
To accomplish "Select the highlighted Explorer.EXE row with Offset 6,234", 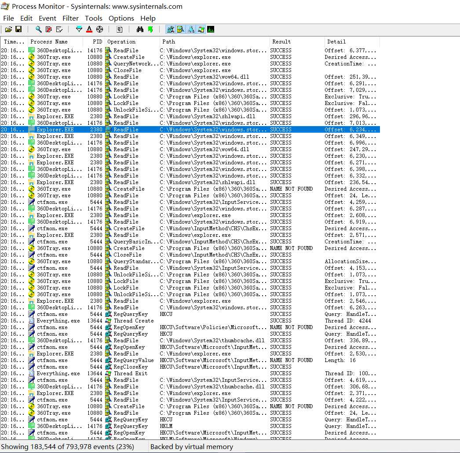I will [190, 130].
